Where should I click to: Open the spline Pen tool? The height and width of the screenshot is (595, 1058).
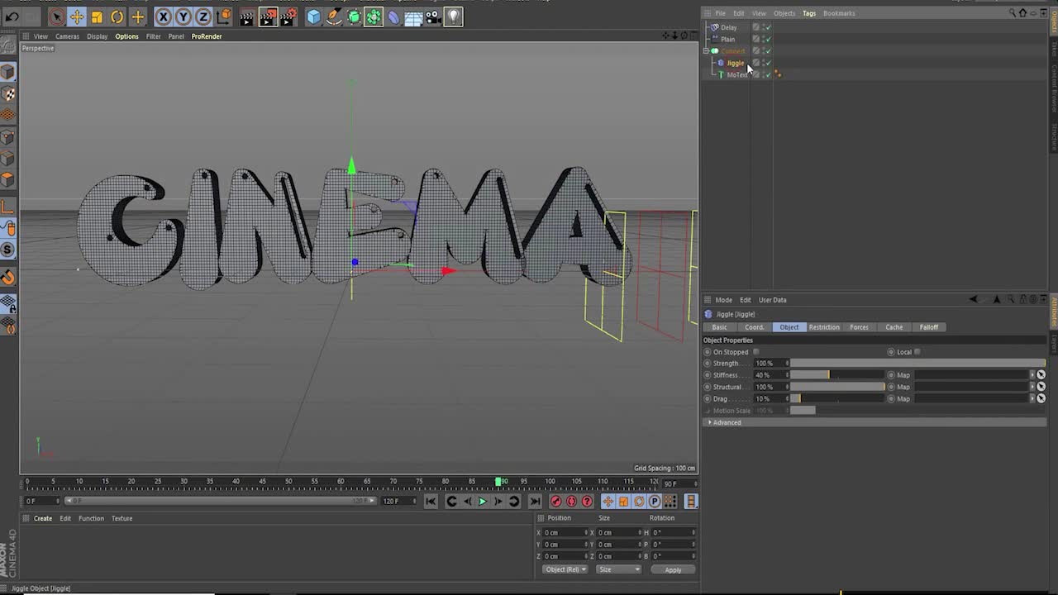[334, 17]
